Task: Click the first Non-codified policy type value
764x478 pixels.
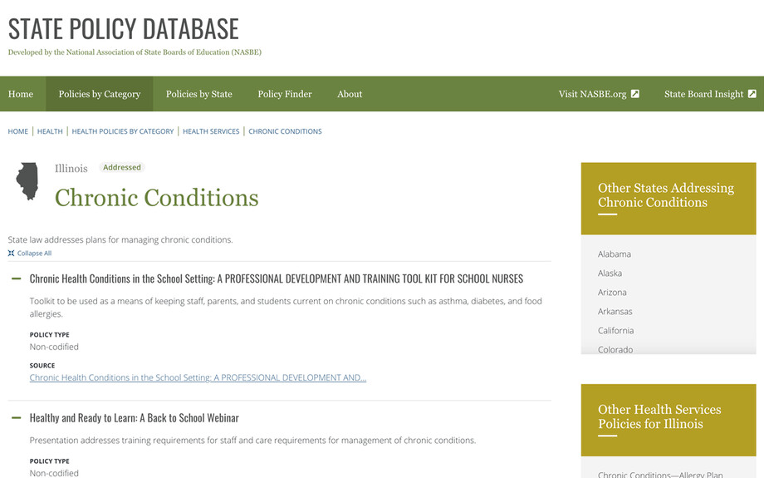Action: coord(54,347)
